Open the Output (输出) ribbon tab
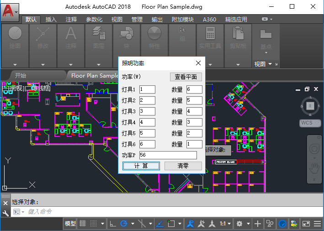The image size is (324, 231). click(157, 20)
